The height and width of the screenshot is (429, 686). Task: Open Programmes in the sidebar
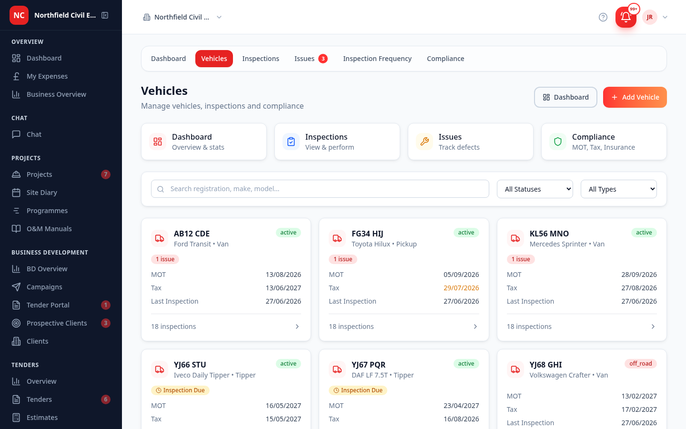point(61,211)
